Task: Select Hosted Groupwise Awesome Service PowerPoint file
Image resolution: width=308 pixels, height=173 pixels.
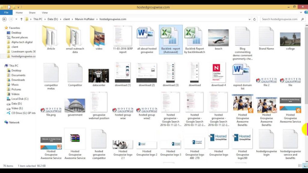Action: (x=51, y=148)
